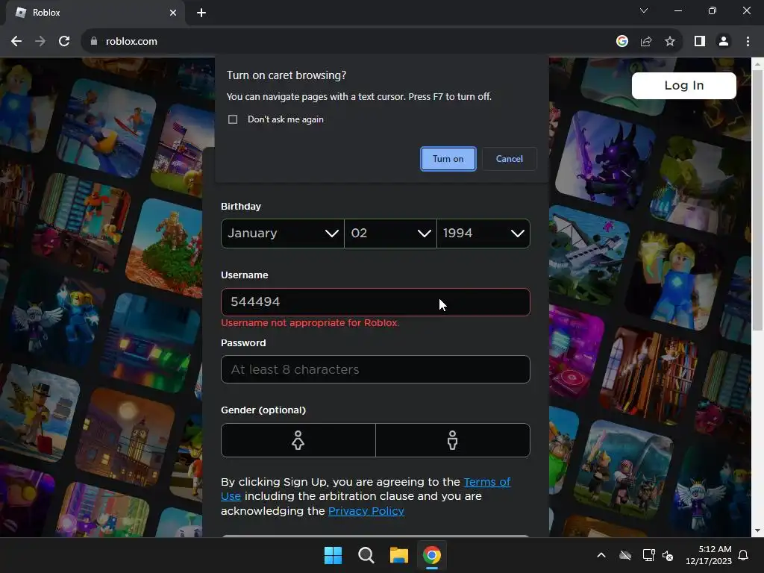Bookmark this page with the star icon

click(x=670, y=42)
